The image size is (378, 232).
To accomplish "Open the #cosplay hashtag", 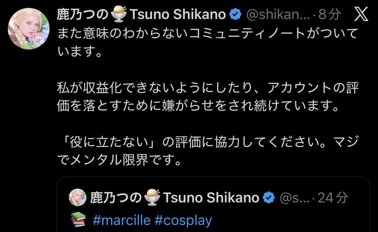I will (183, 221).
